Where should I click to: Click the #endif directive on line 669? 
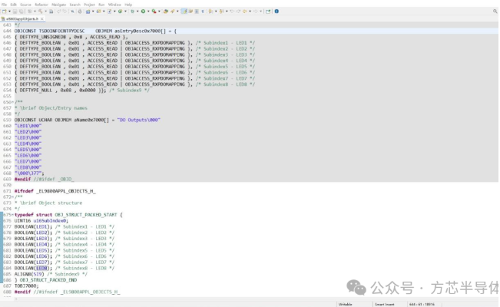[22, 179]
